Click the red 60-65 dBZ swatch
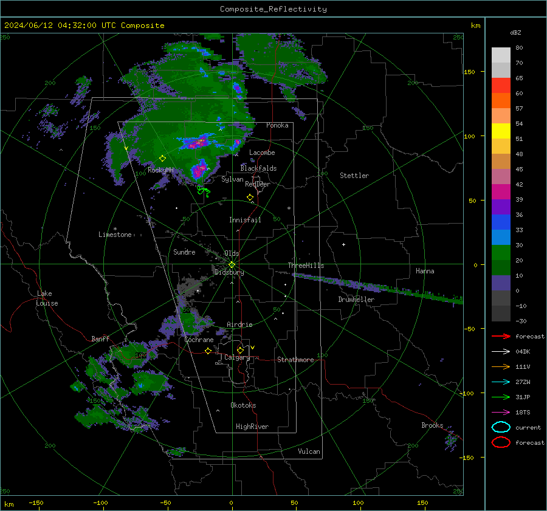This screenshot has width=547, height=511. point(501,86)
